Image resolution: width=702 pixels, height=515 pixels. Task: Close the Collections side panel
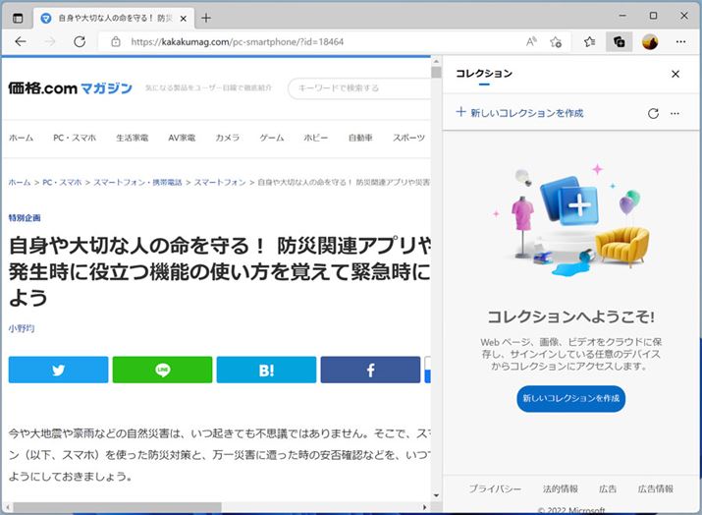[x=675, y=74]
